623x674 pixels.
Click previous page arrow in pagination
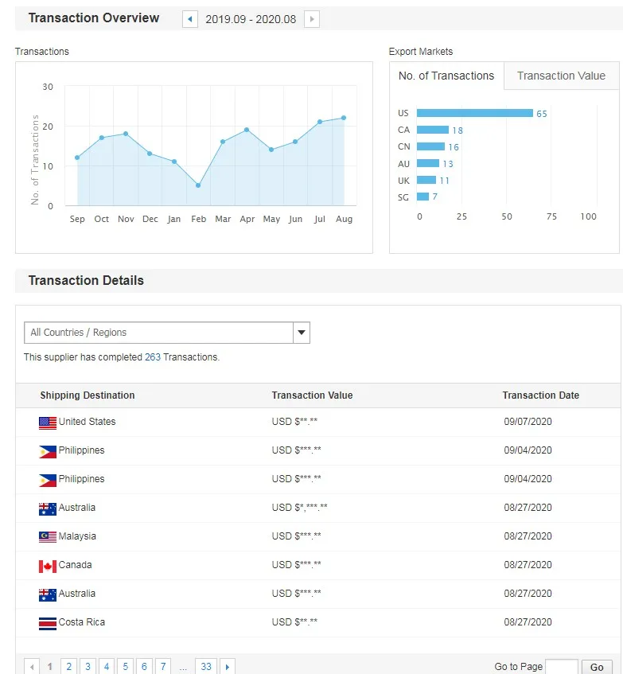[x=32, y=667]
